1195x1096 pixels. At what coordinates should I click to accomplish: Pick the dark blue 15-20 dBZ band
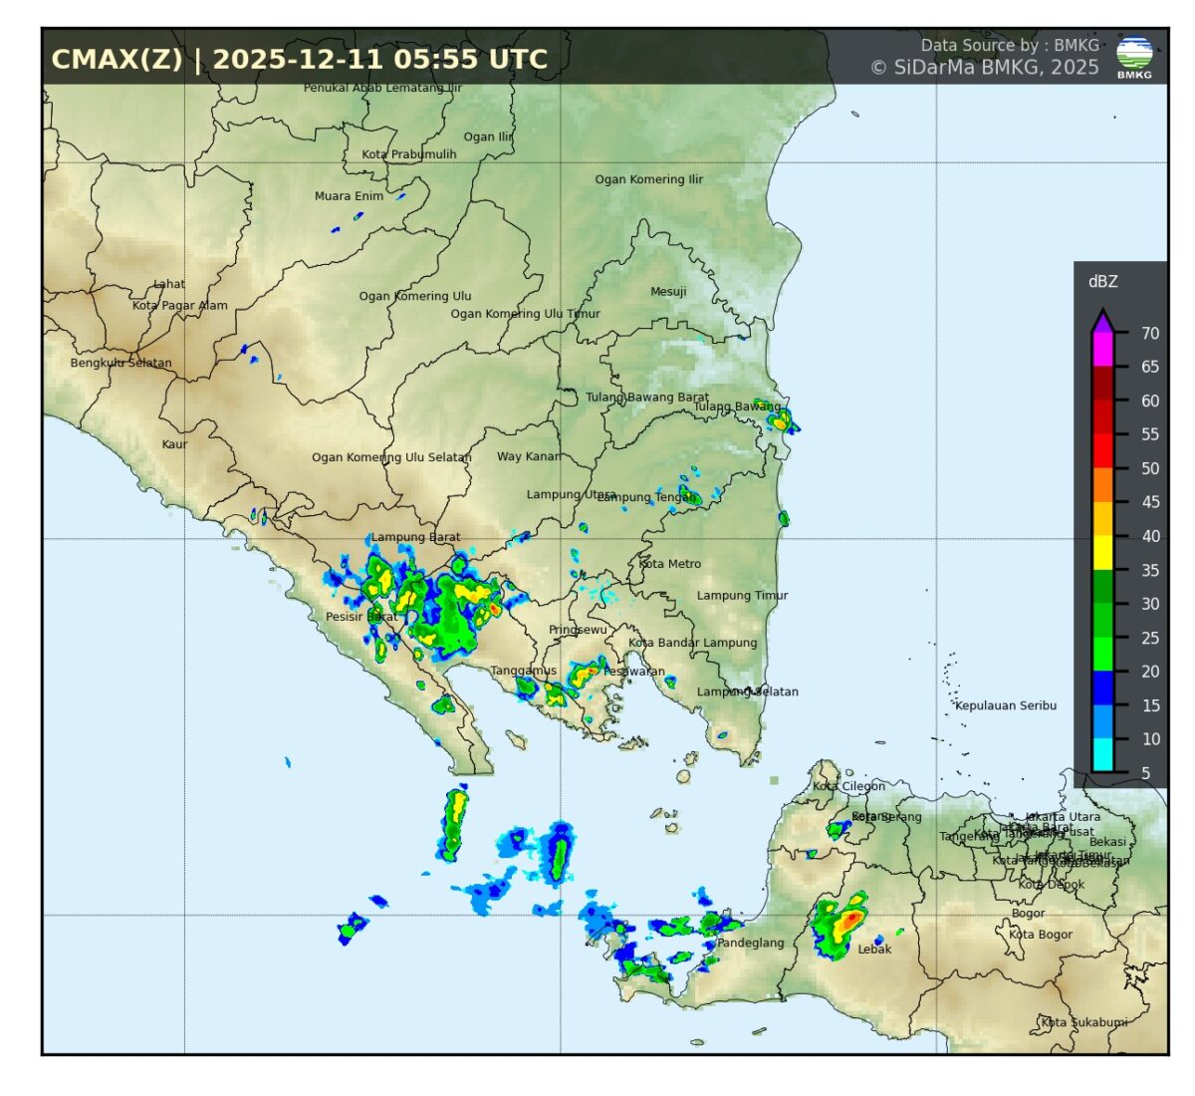(1102, 687)
